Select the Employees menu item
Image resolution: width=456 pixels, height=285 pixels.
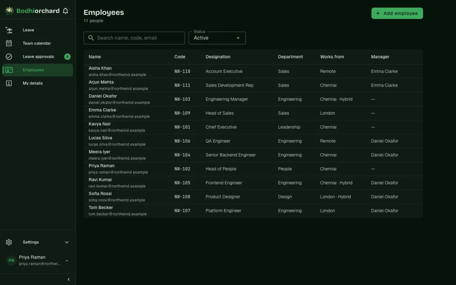point(38,70)
